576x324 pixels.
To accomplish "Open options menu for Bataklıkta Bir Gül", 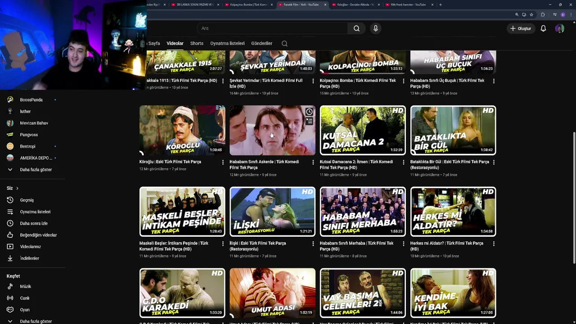I will point(494,162).
